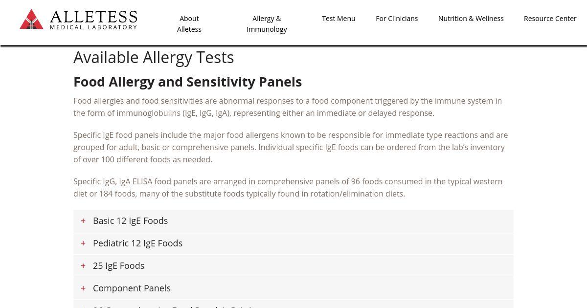Screen dimensions: 587x308
Task: Select For Clinicians in the navigation
Action: (397, 19)
